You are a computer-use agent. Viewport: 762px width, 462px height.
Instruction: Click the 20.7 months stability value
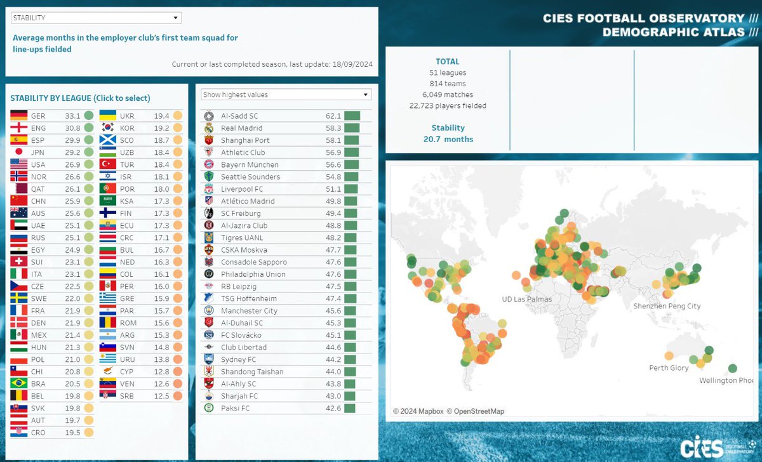click(x=448, y=140)
